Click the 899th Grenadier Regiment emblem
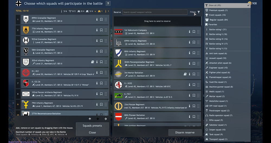 26,19
